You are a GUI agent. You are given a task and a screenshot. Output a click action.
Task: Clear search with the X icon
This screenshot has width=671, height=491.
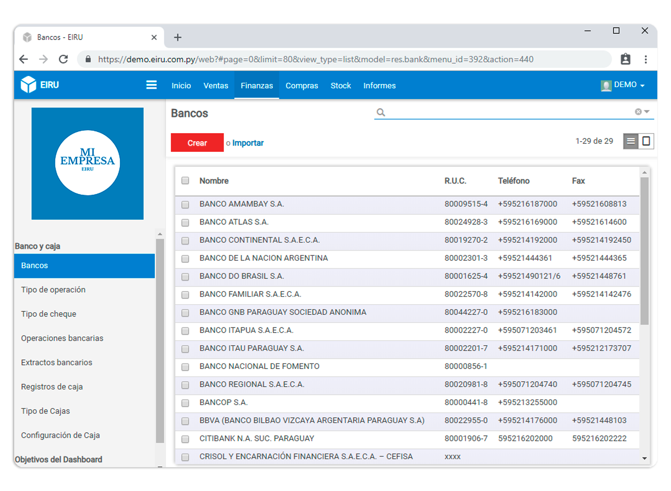tap(638, 112)
